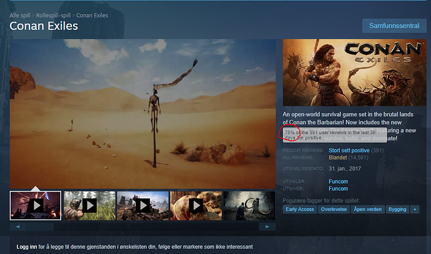Click the '79% of the 391 user reviews' tooltip

[x=335, y=135]
